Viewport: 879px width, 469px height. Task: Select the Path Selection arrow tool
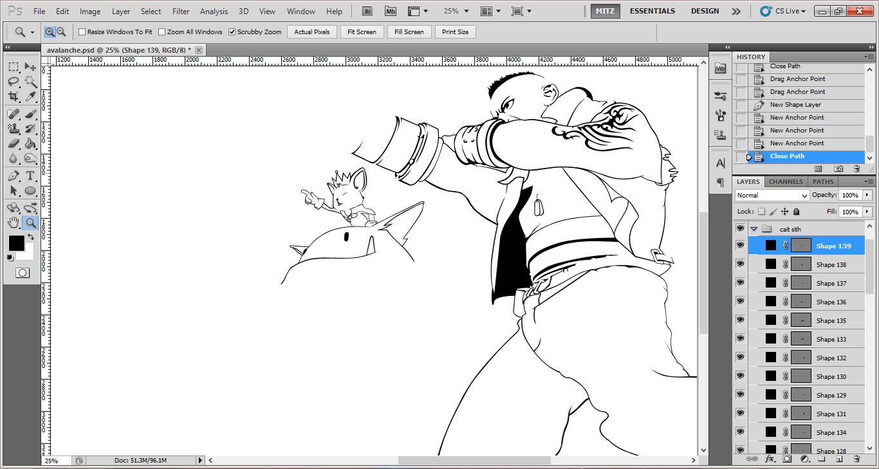(x=14, y=190)
